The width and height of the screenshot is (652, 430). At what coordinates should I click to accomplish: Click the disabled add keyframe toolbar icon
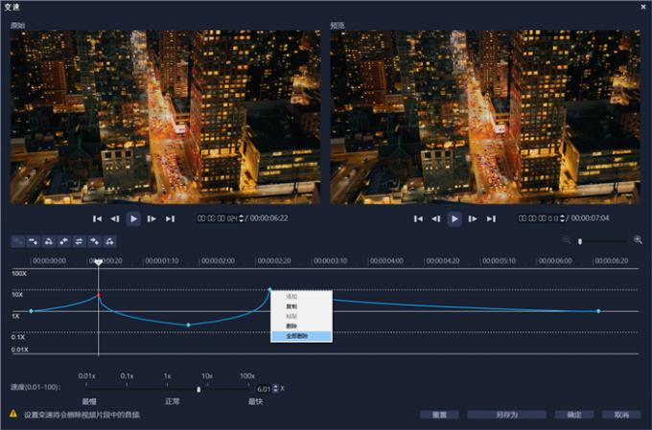[x=18, y=241]
